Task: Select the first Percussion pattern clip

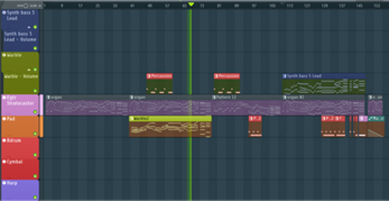Action: [x=159, y=84]
